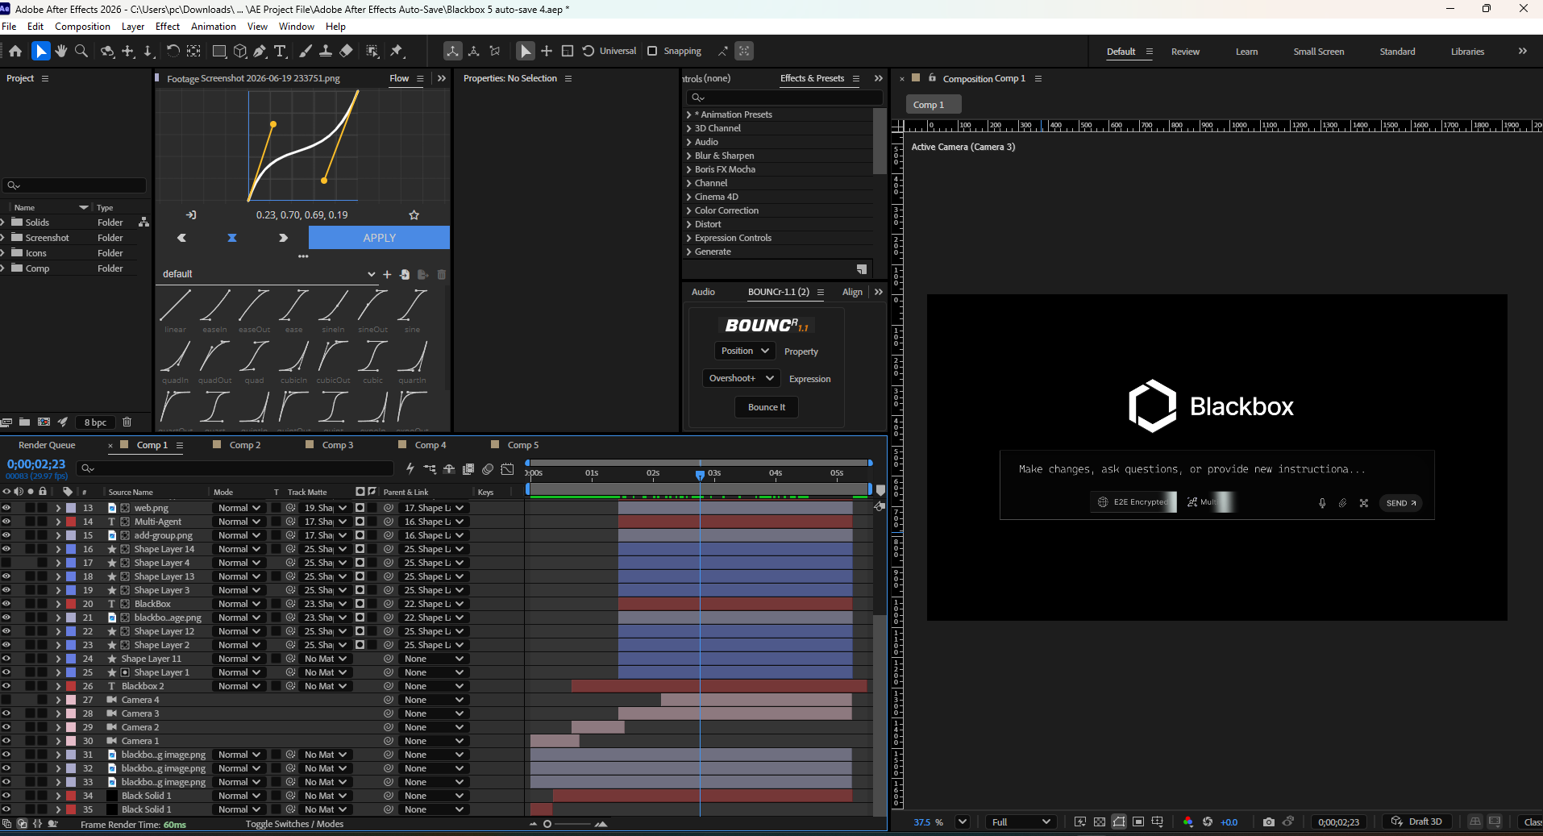Click the Frame Blending icon in timeline

pos(468,468)
